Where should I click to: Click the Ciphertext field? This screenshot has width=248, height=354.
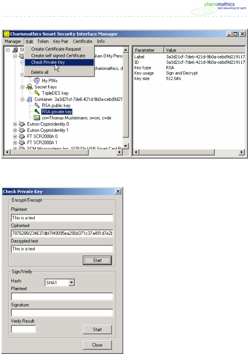62,233
